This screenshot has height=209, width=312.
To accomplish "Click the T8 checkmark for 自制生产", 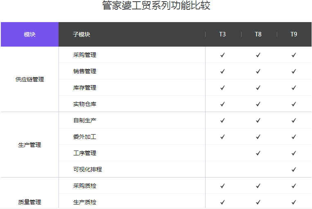I will click(258, 120).
